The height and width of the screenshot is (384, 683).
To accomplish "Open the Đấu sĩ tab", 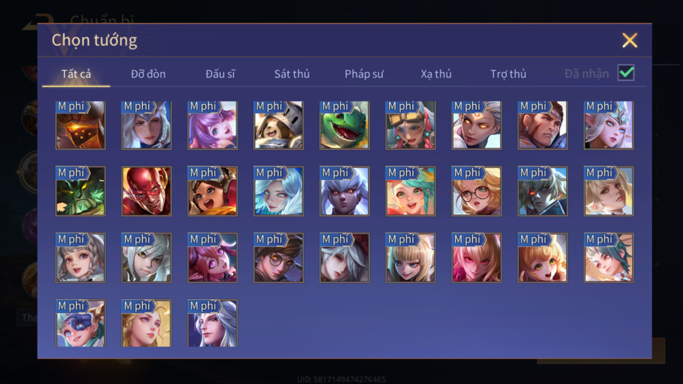I will (x=220, y=73).
